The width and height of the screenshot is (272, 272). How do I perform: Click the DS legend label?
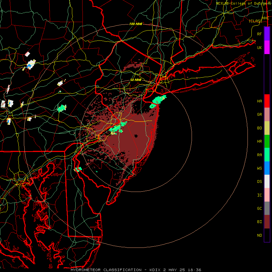pyautogui.click(x=259, y=182)
